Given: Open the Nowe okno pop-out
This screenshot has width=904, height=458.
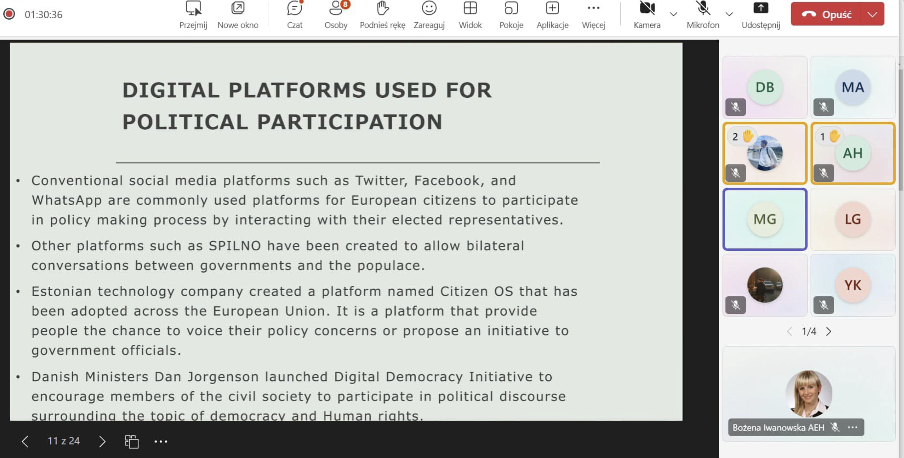Looking at the screenshot, I should tap(238, 15).
